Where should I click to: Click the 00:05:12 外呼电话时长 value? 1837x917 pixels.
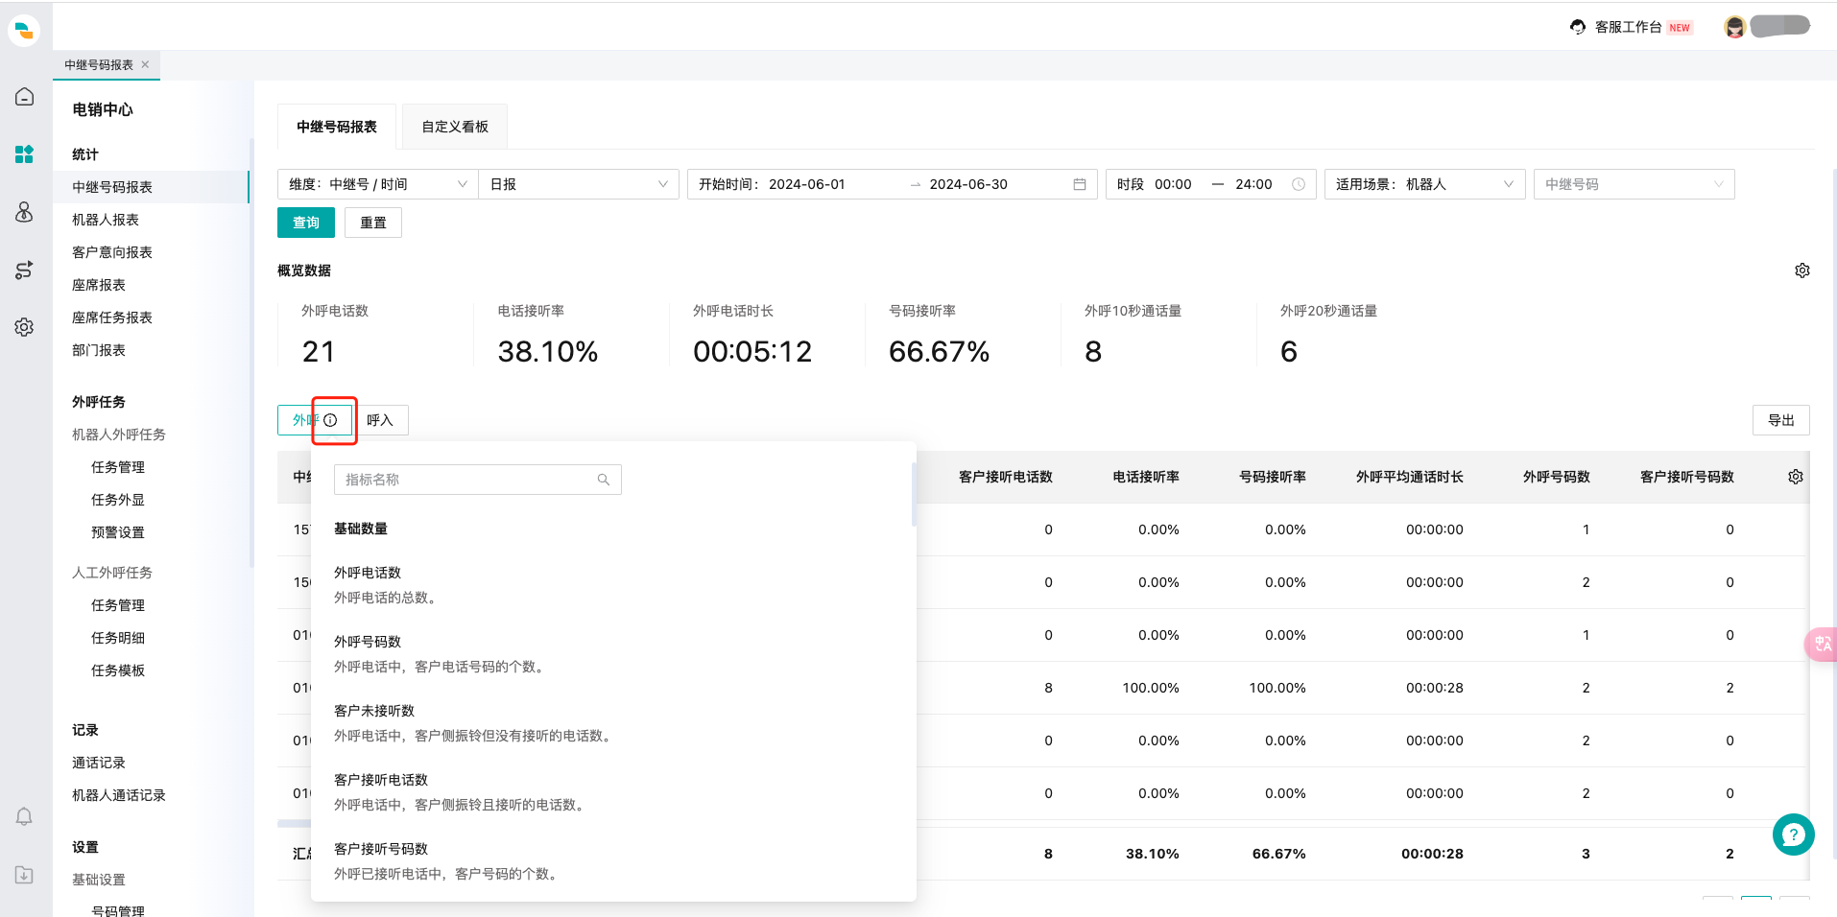752,352
